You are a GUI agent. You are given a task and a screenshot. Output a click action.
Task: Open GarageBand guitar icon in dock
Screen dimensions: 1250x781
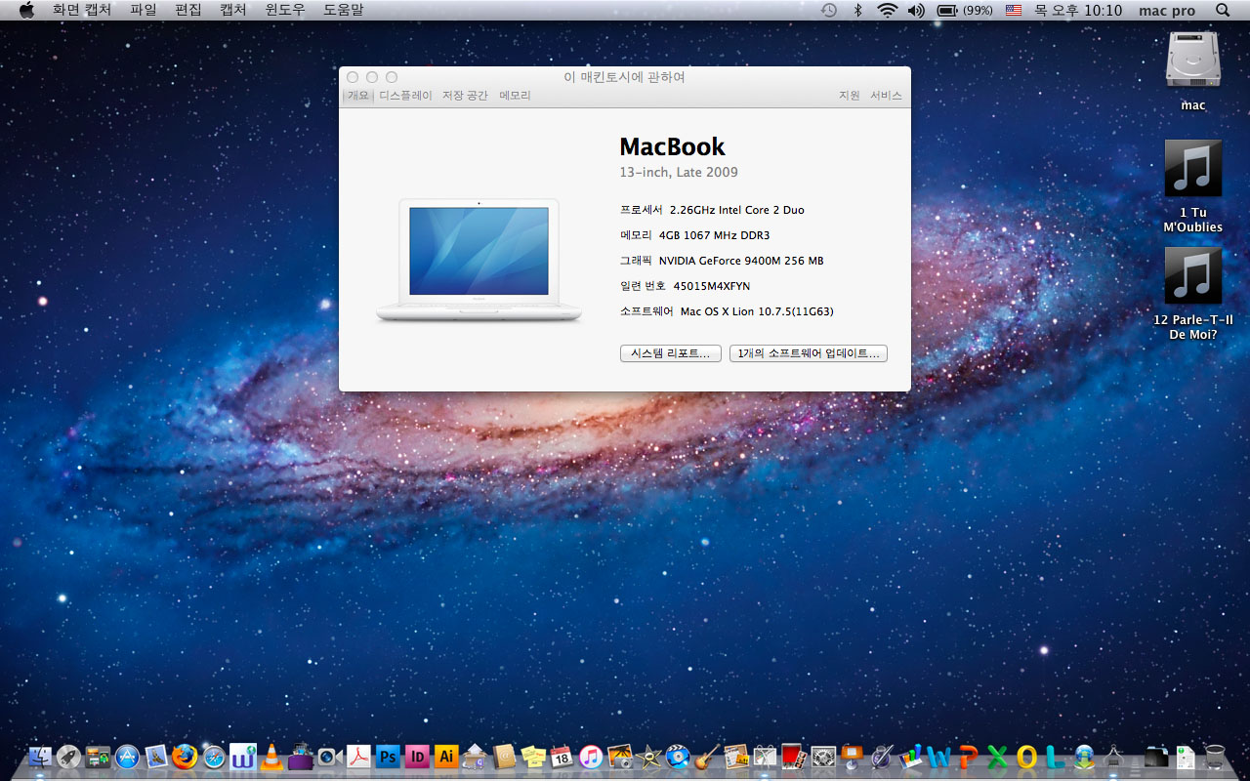[x=707, y=757]
